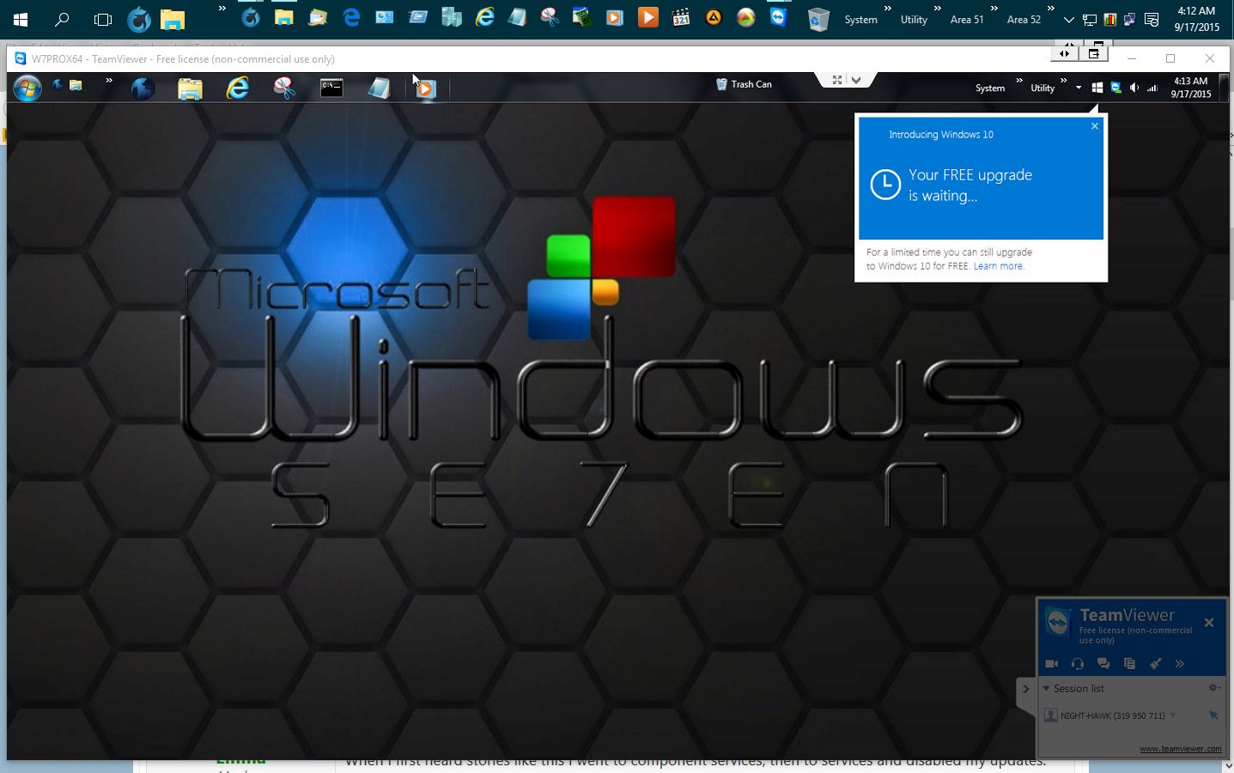Show more TeamViewer panel functions
The image size is (1234, 773).
(1180, 663)
